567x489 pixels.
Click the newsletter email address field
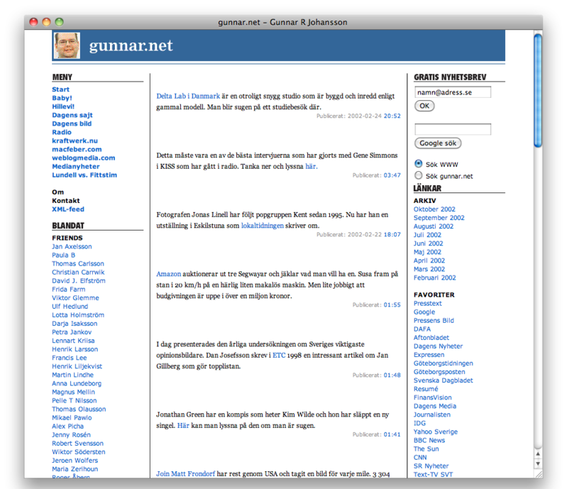point(452,92)
